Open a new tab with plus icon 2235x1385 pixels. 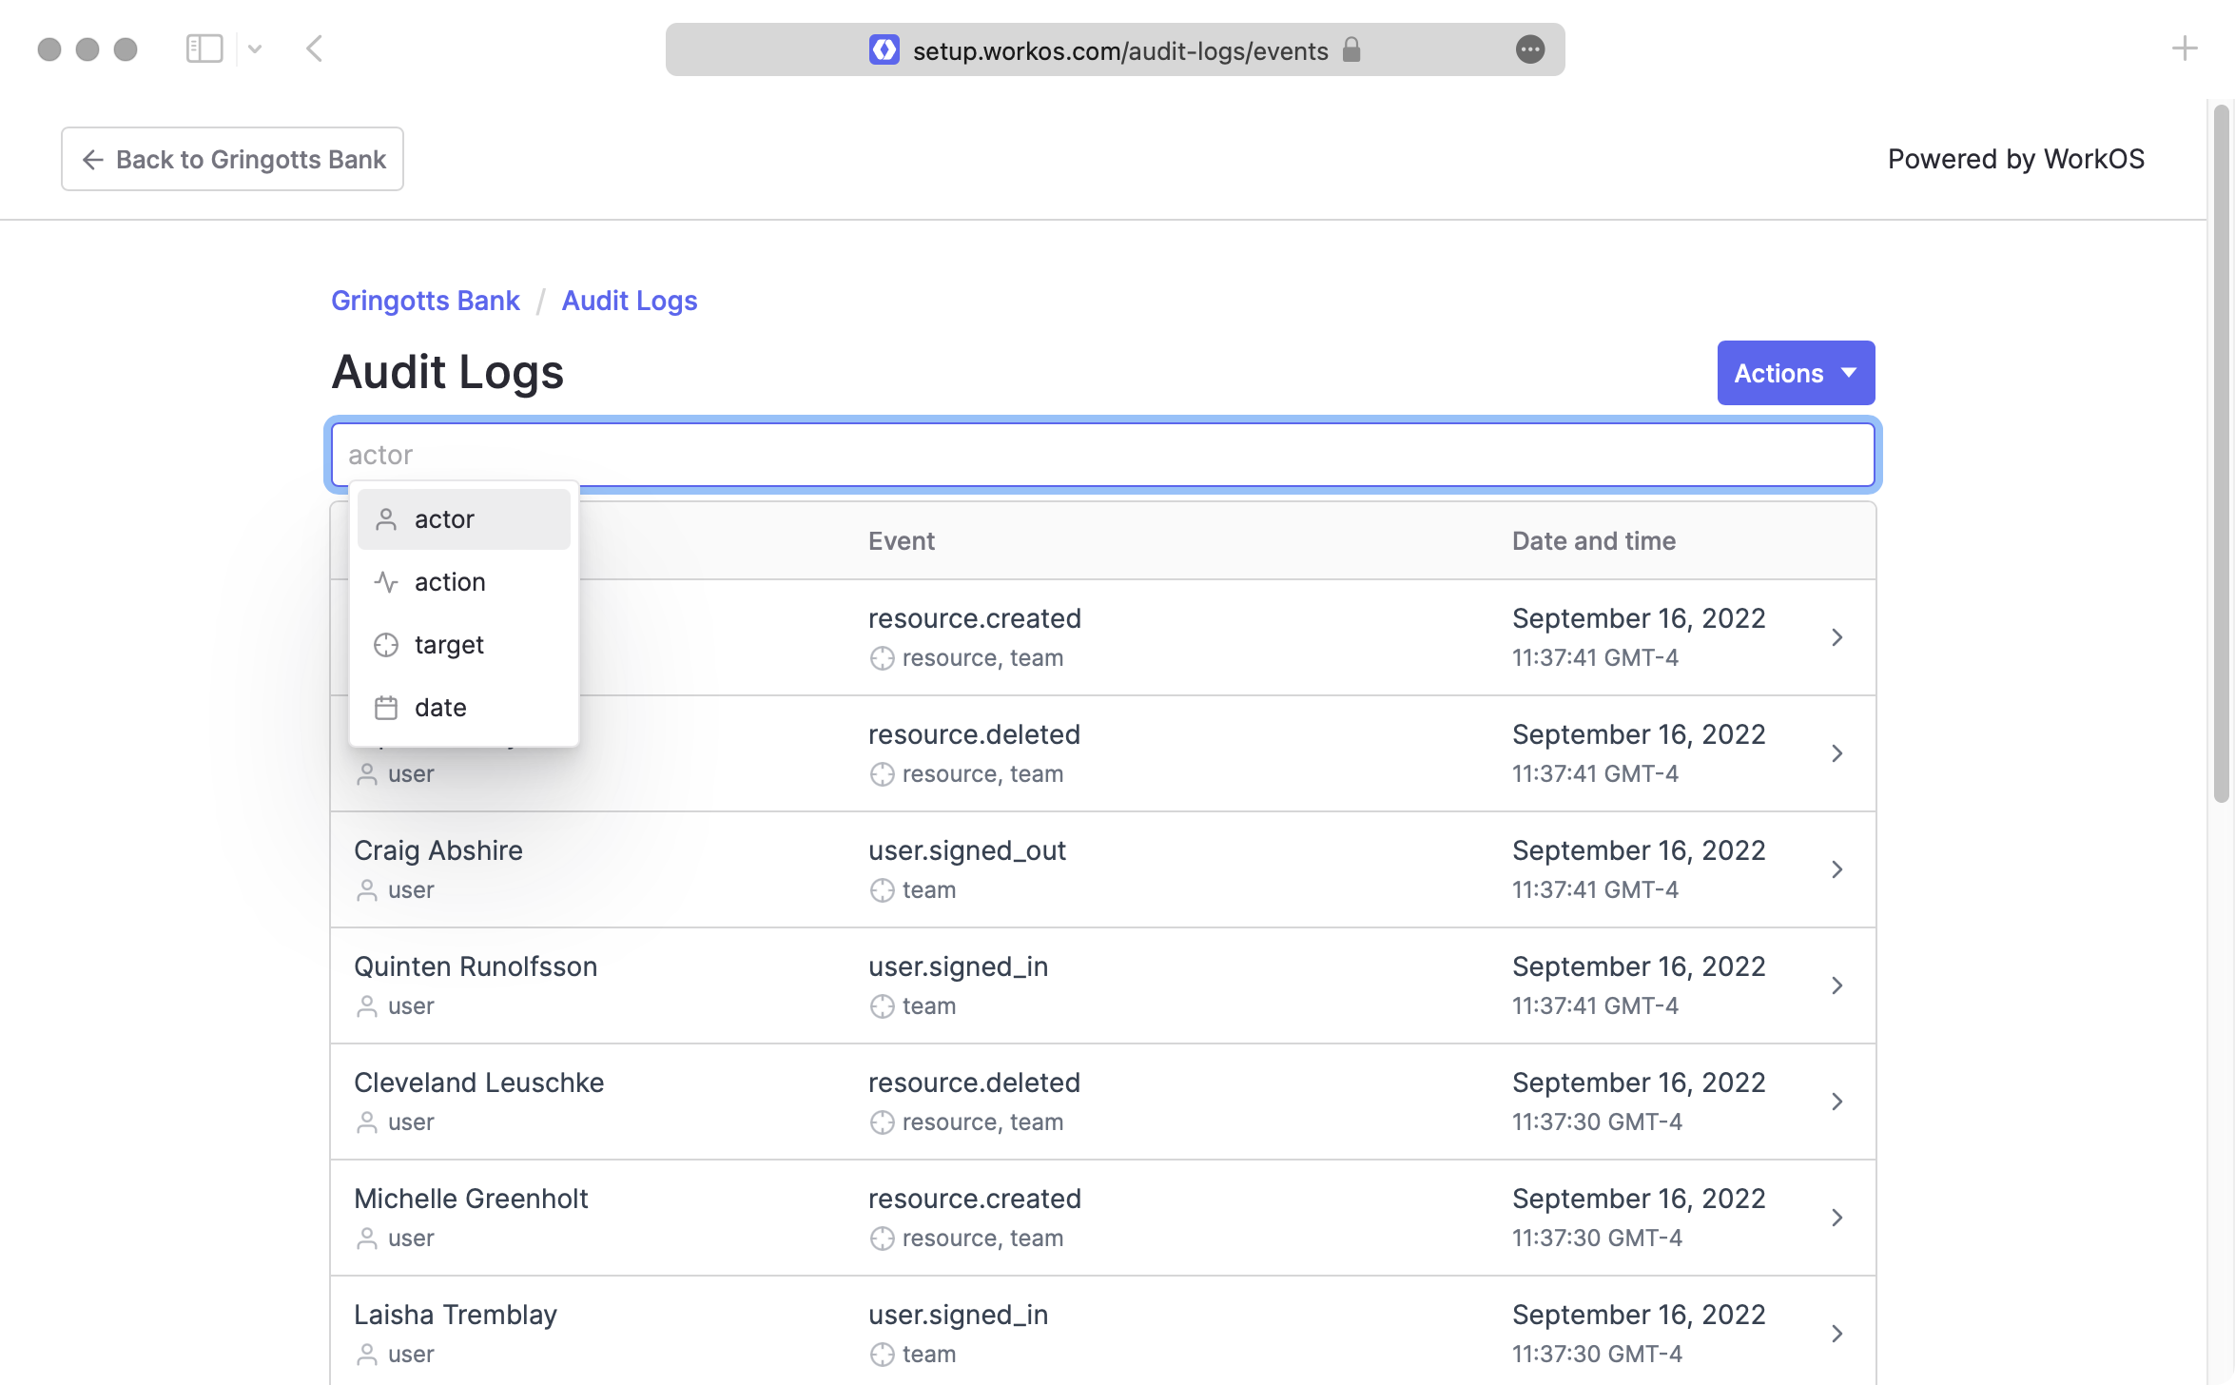point(2185,49)
